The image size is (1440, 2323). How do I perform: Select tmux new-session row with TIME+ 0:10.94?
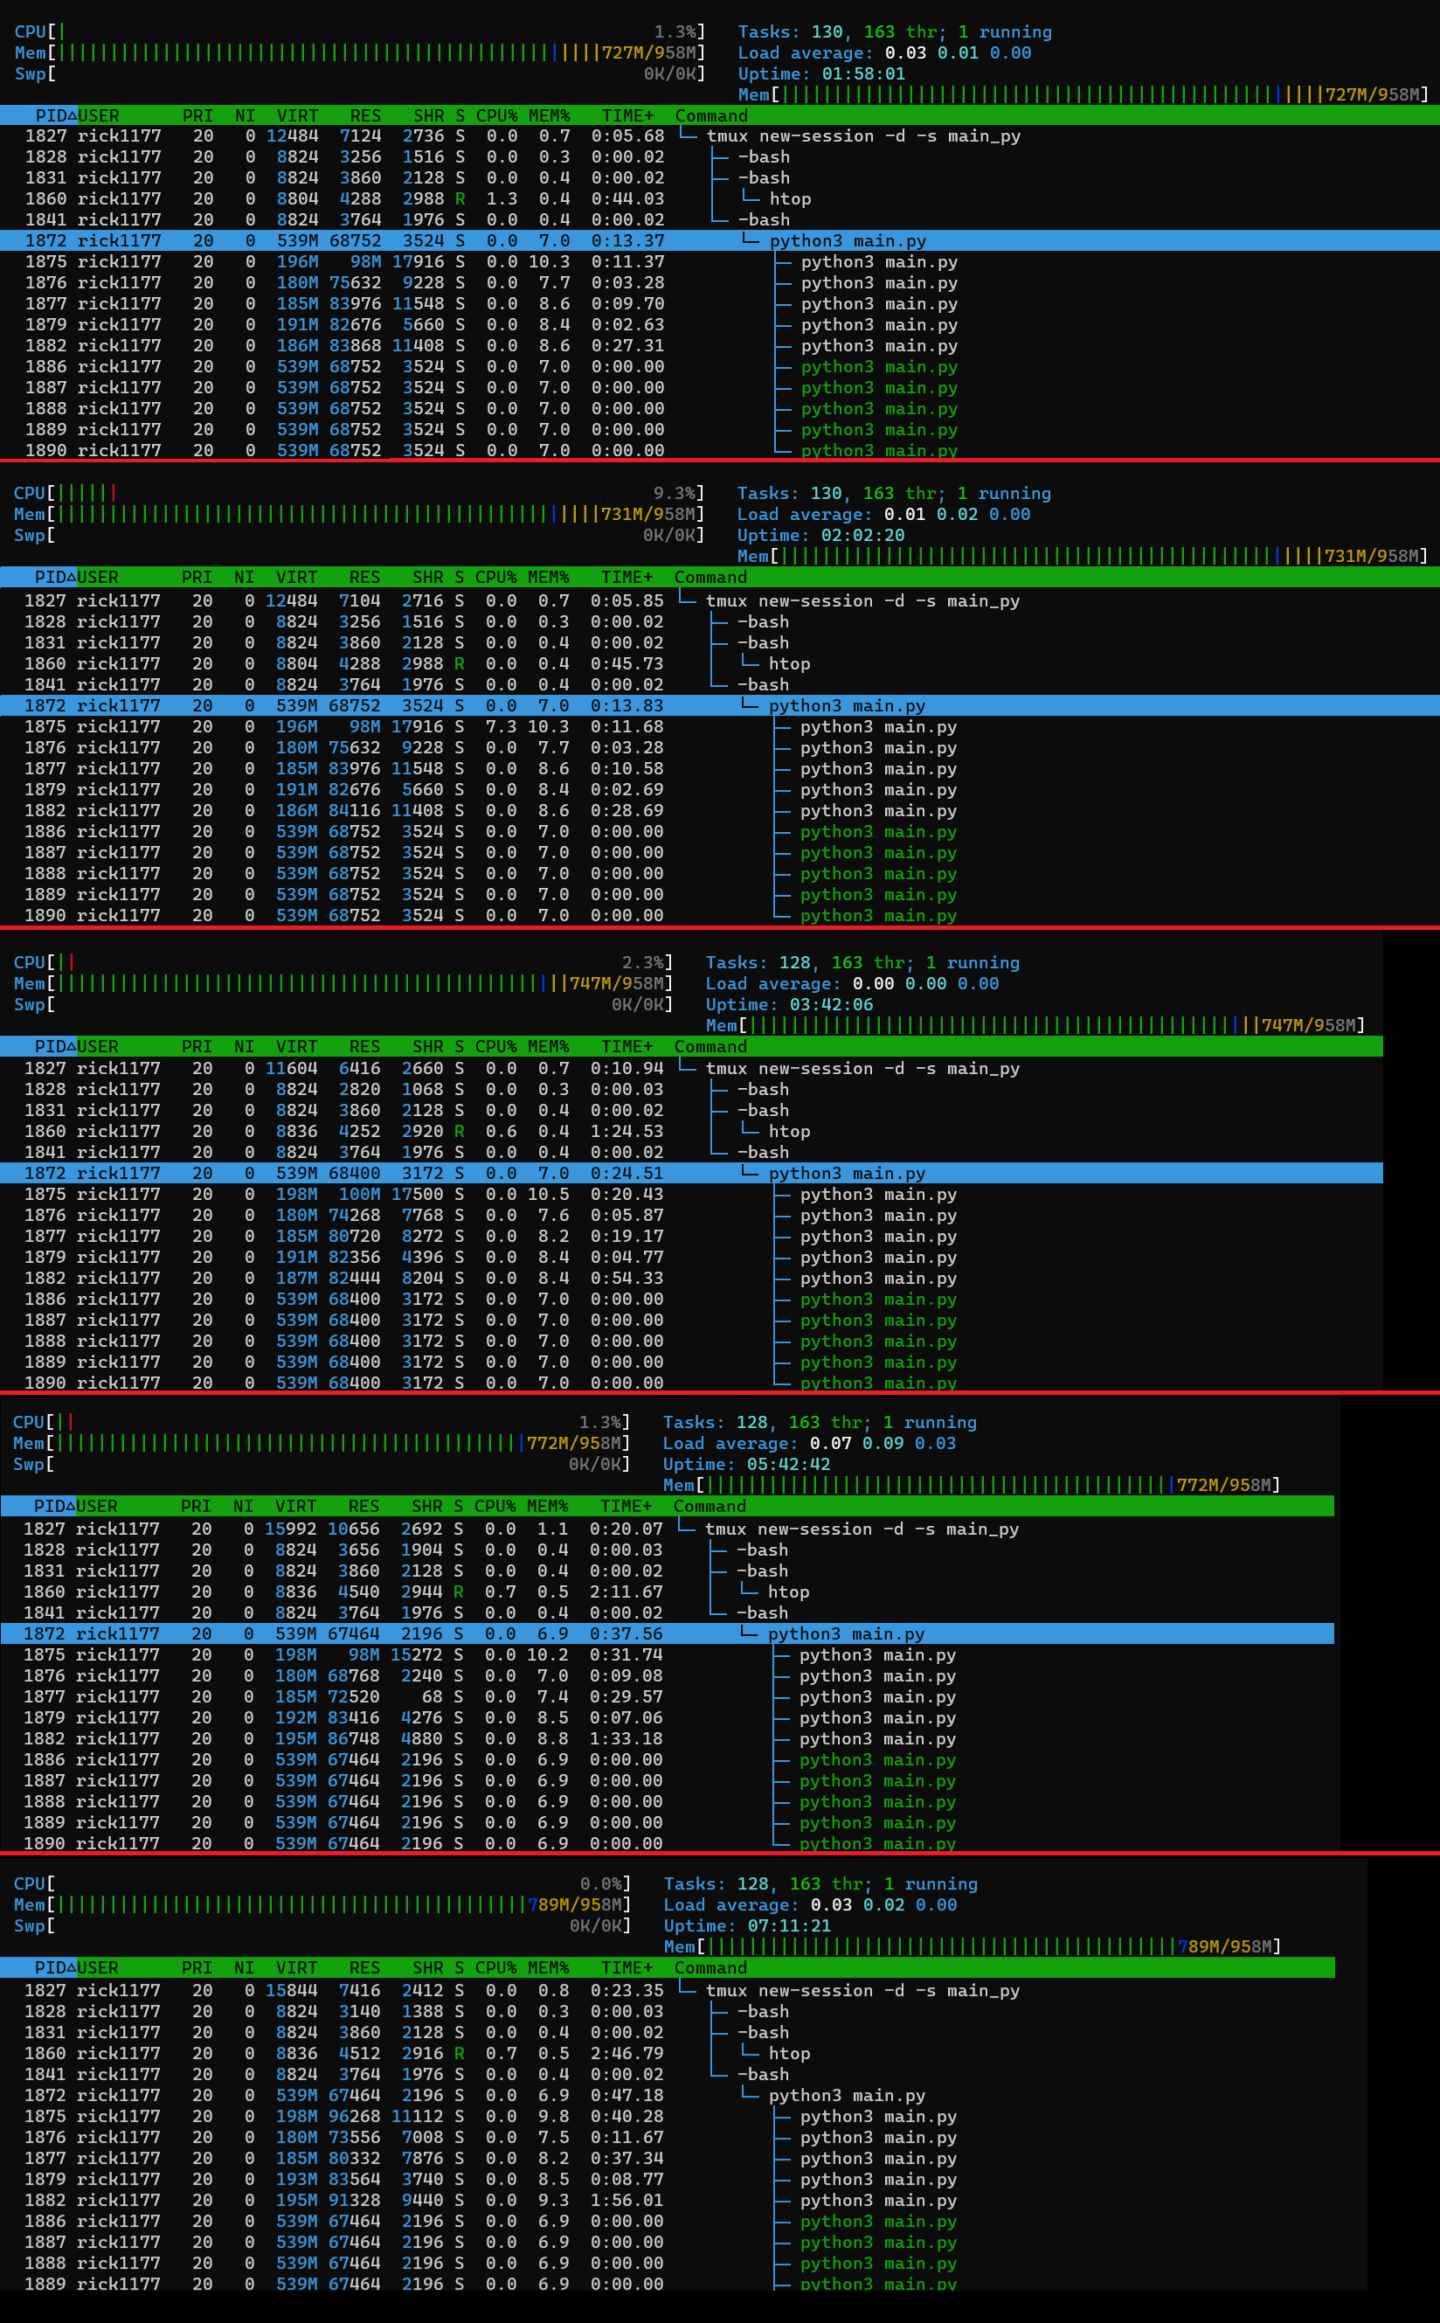[x=691, y=1069]
